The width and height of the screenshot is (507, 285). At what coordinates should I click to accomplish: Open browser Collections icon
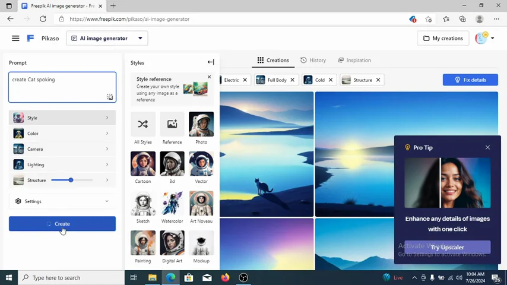[x=462, y=19]
